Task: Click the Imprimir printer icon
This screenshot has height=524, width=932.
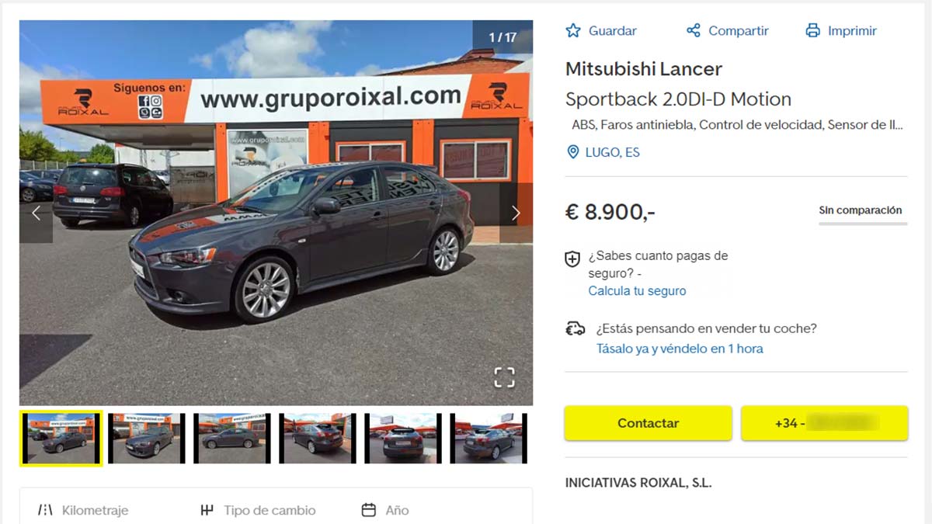Action: click(812, 31)
